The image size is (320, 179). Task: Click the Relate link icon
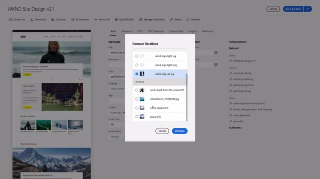coord(172,20)
